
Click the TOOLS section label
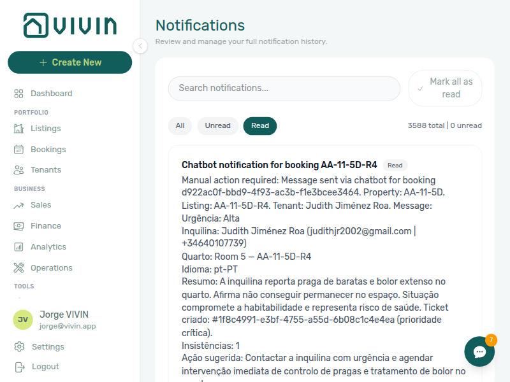pyautogui.click(x=24, y=286)
